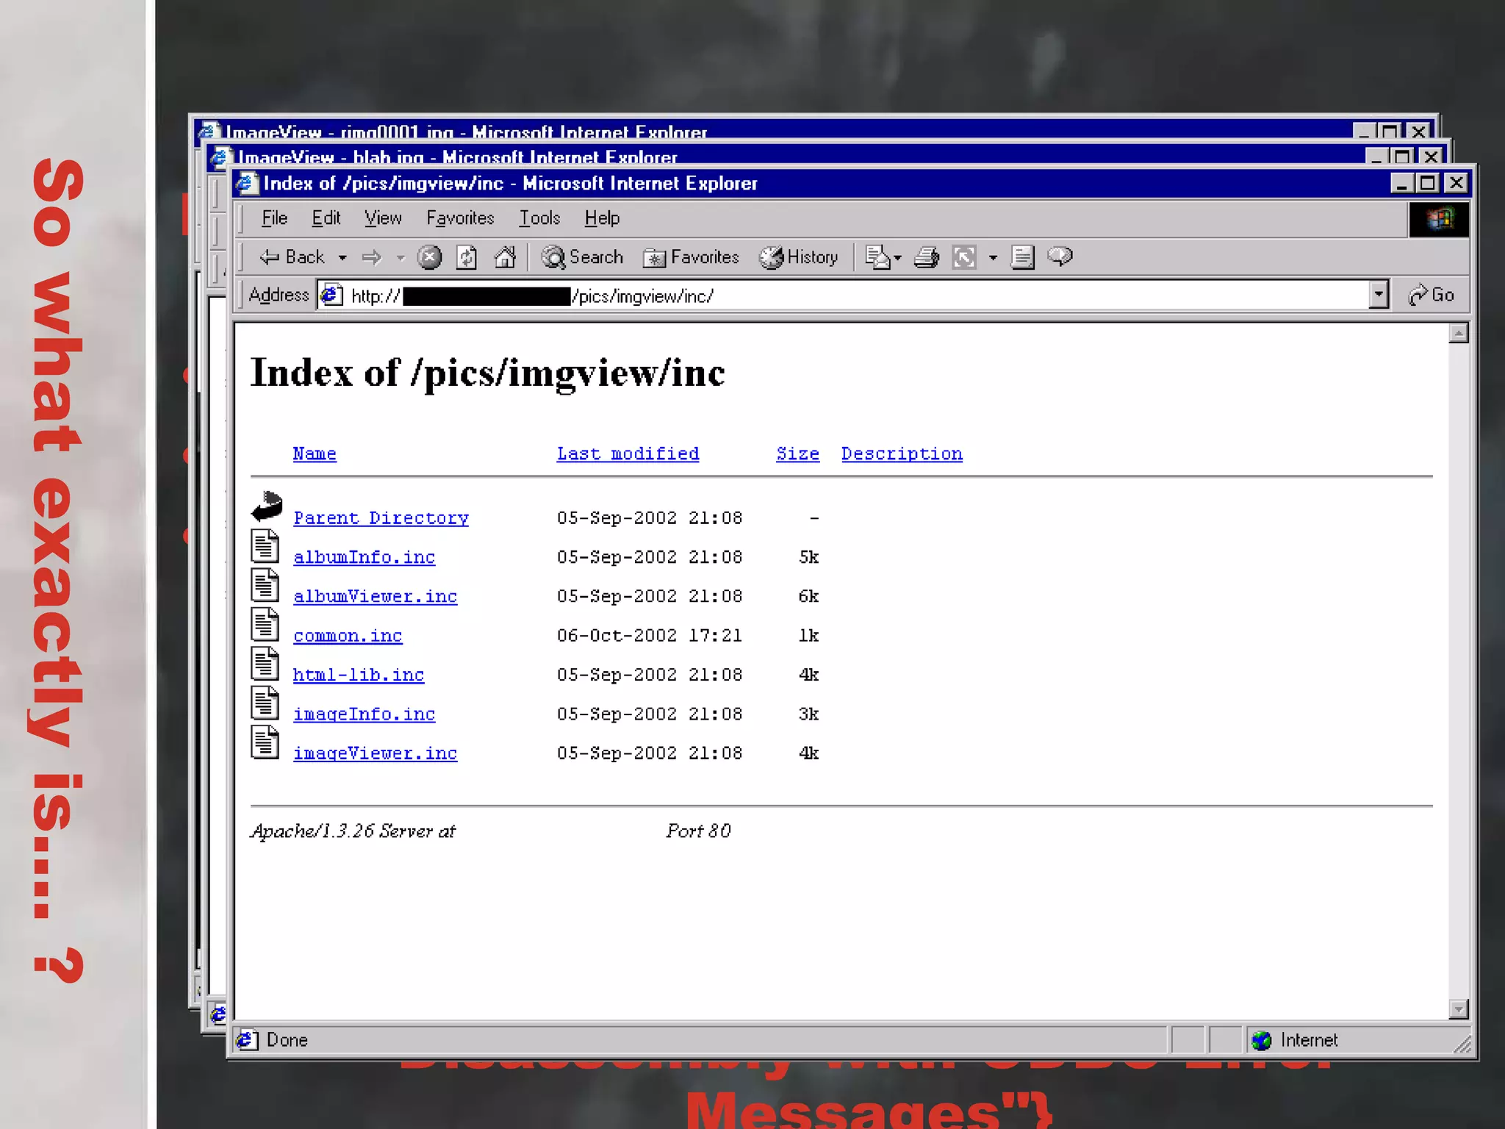Open the Tools menu
The image size is (1505, 1129).
click(x=539, y=218)
